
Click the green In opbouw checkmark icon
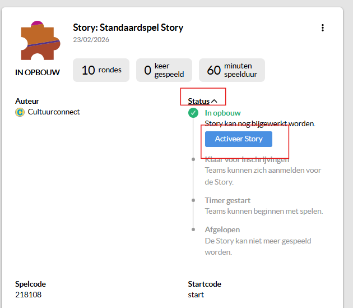(x=193, y=113)
